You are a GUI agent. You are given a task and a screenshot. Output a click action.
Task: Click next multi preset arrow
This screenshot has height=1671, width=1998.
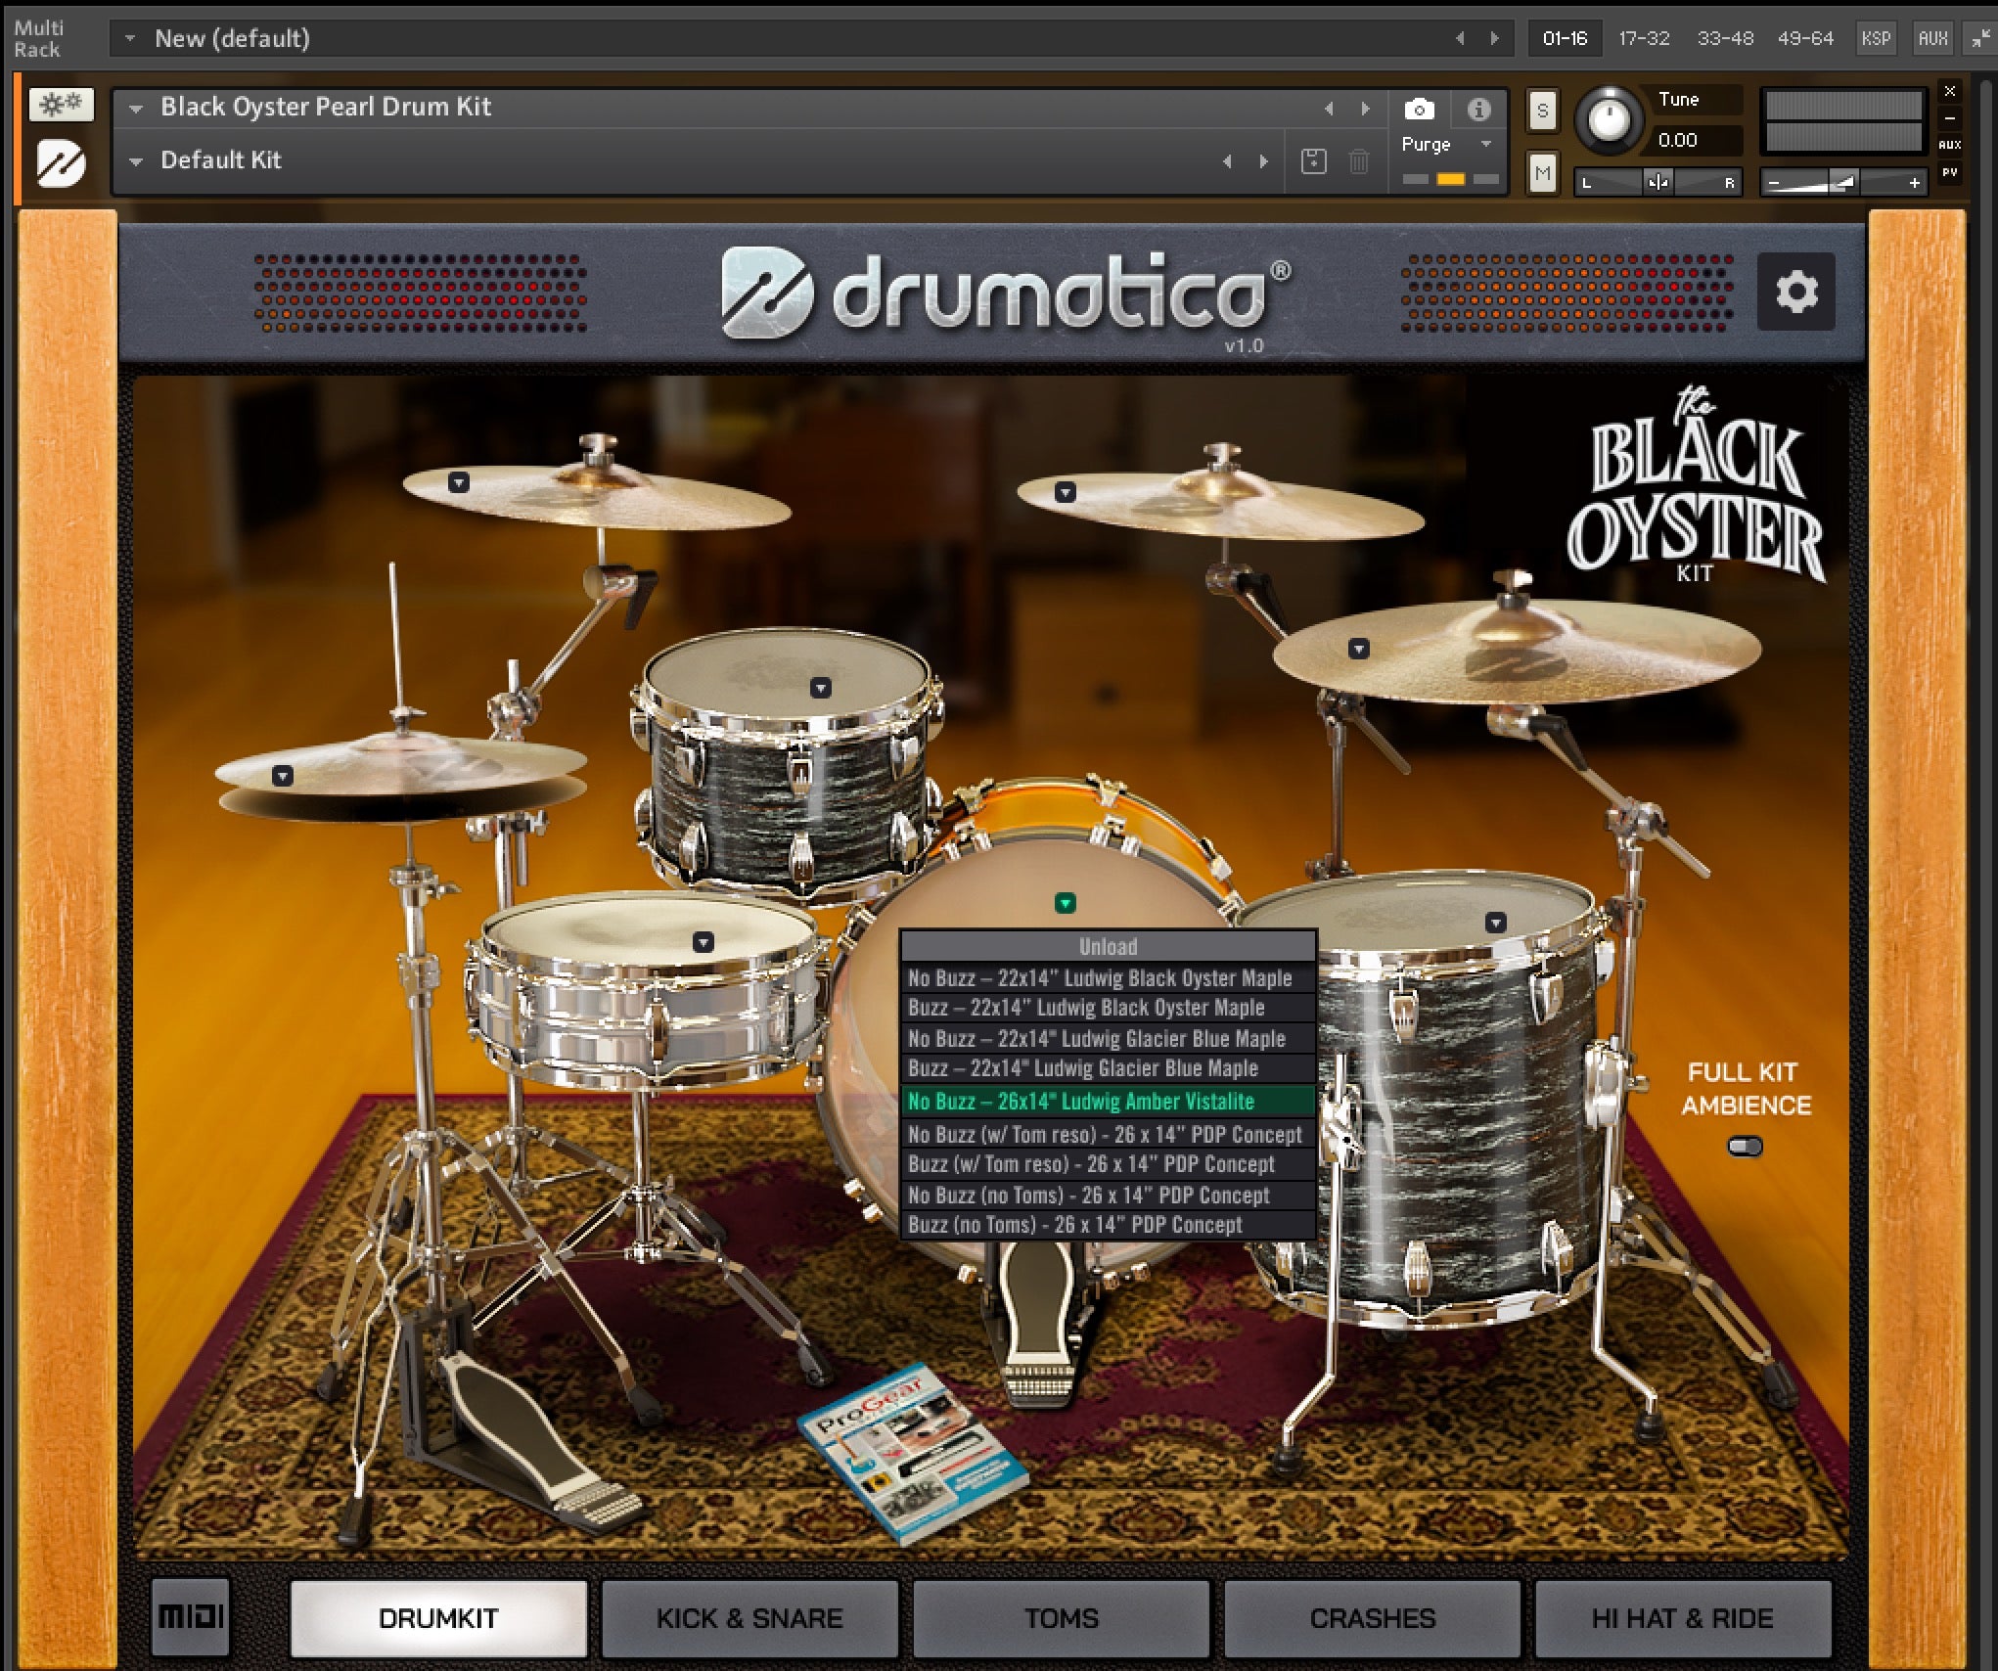(1494, 38)
